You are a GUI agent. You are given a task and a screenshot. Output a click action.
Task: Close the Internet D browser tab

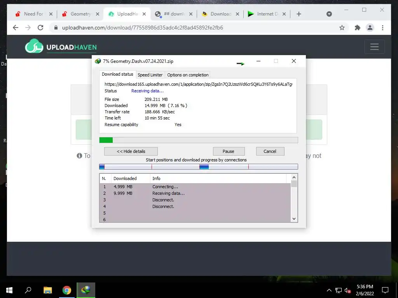tap(284, 14)
